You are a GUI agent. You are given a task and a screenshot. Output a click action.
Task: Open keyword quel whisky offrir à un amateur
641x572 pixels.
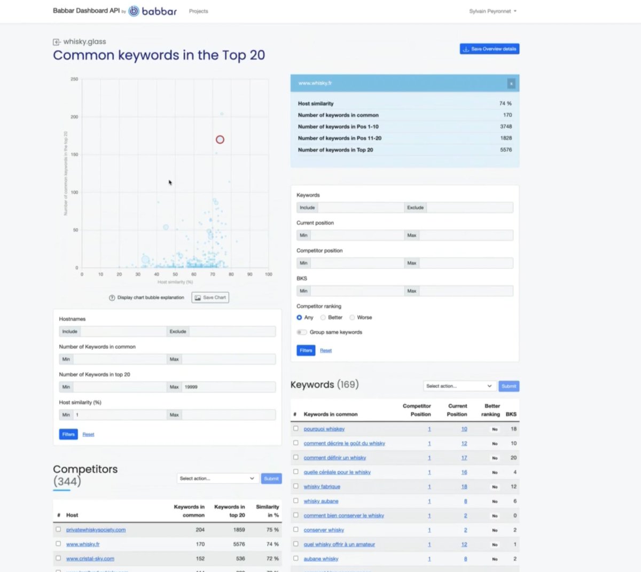click(x=339, y=544)
